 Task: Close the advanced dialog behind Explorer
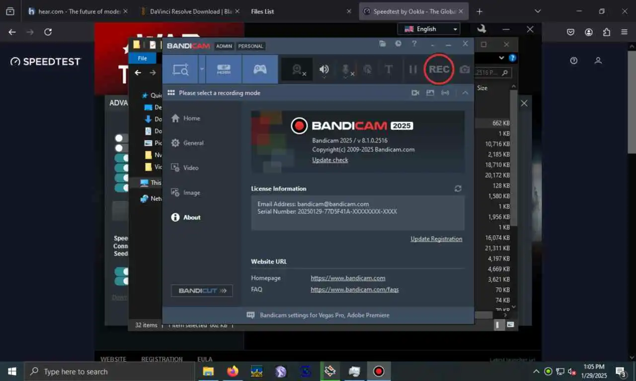coord(524,103)
